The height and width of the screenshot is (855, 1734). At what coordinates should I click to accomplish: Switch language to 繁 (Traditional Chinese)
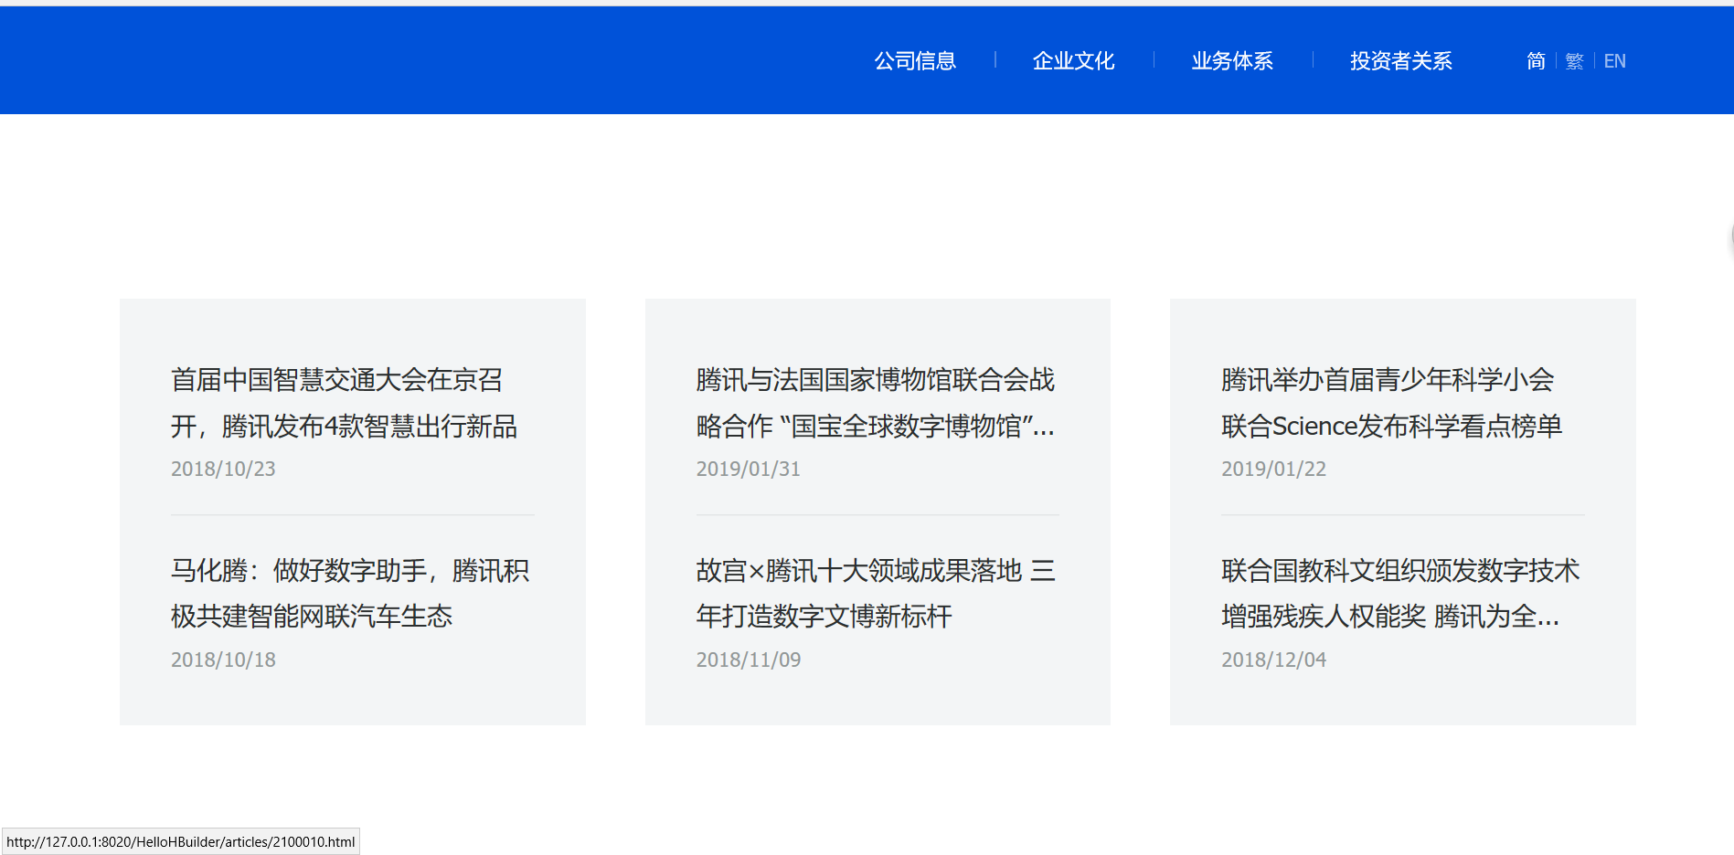[1574, 61]
